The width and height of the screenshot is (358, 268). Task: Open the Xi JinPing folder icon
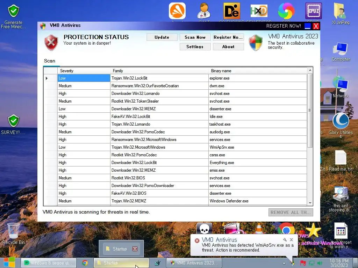341,14
